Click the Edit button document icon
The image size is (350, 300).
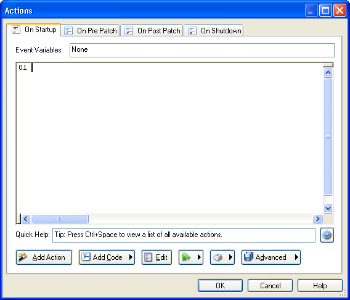(x=148, y=257)
